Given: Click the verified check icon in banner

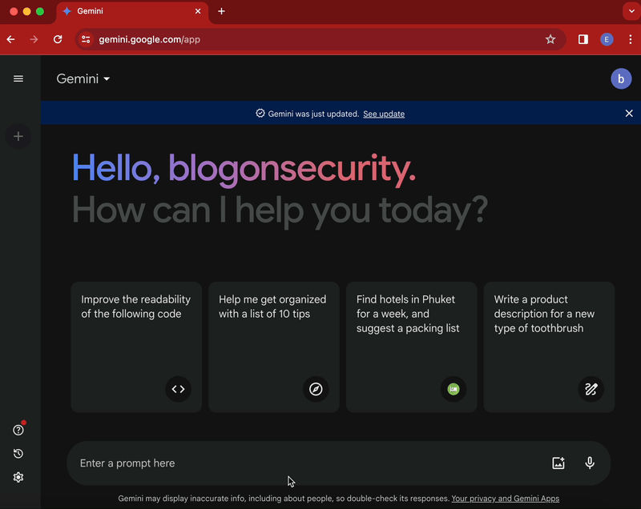Looking at the screenshot, I should tap(260, 113).
